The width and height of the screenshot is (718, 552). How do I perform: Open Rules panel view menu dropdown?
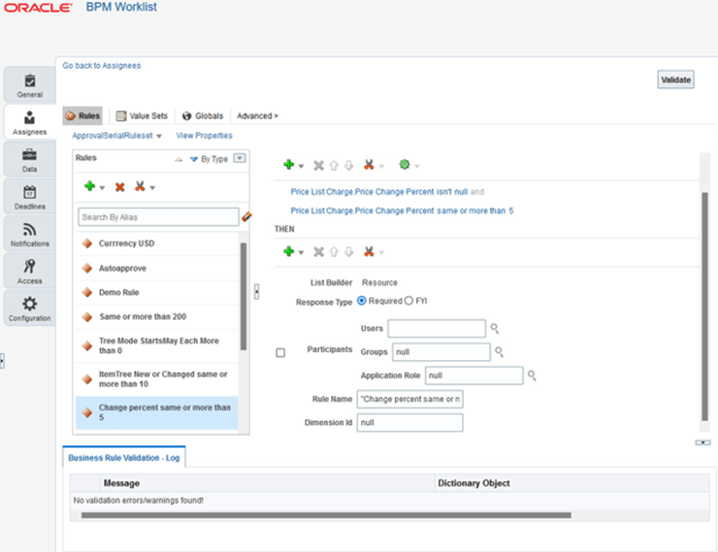[x=240, y=158]
